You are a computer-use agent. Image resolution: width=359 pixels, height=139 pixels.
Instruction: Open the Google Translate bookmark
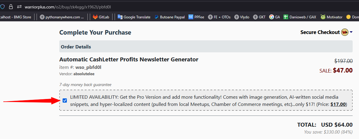click(134, 17)
